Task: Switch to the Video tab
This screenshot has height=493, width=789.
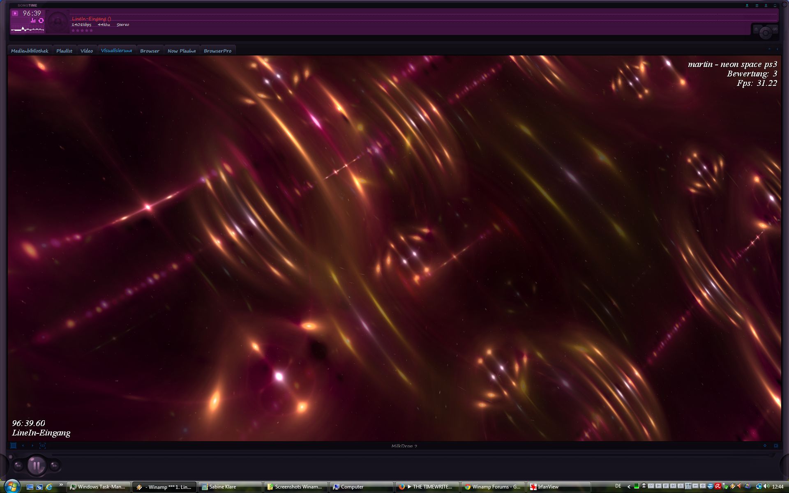Action: [87, 51]
